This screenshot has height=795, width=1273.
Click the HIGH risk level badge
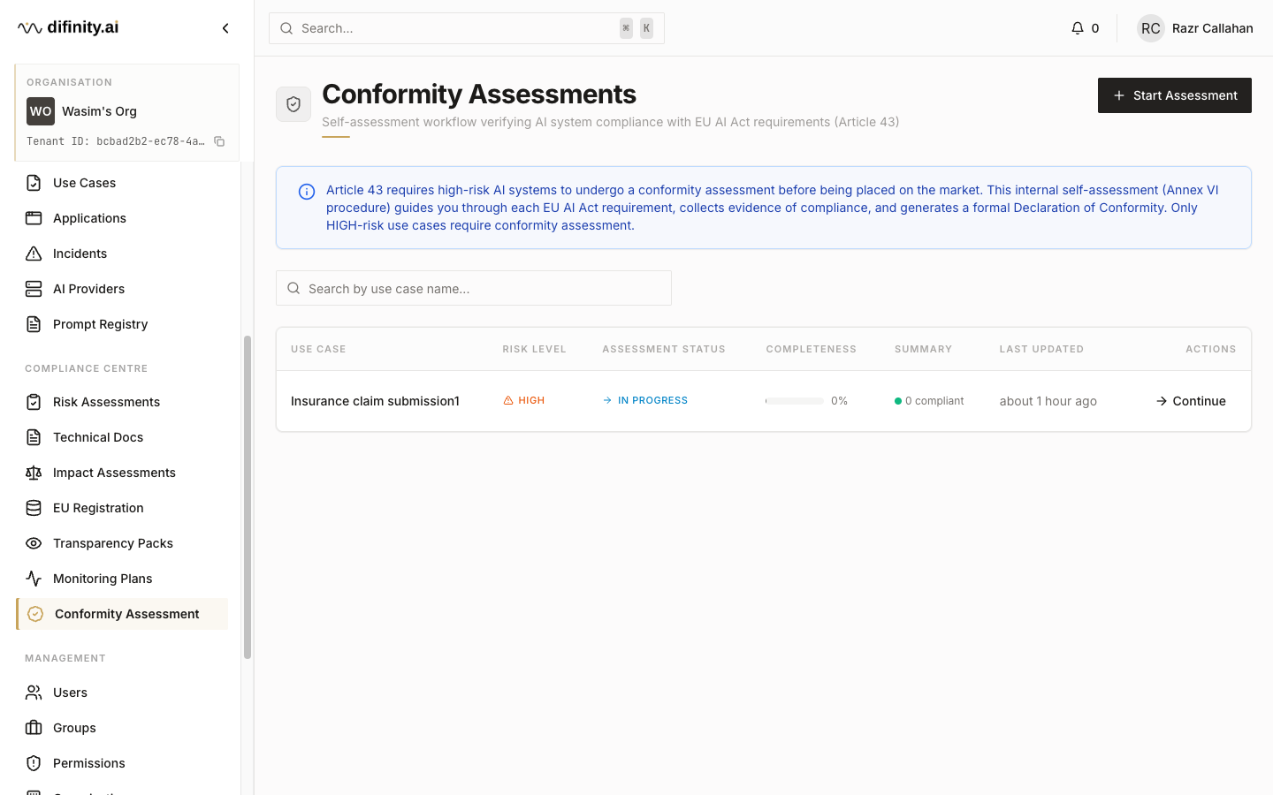(x=524, y=401)
